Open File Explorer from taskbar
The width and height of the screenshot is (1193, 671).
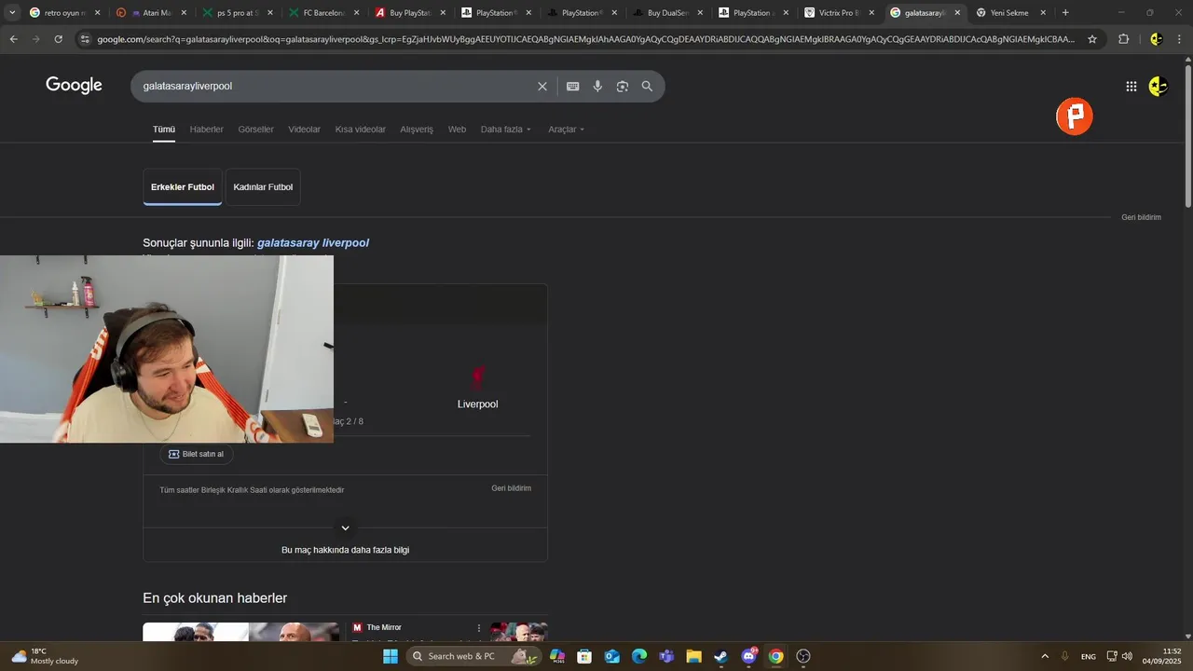[694, 656]
